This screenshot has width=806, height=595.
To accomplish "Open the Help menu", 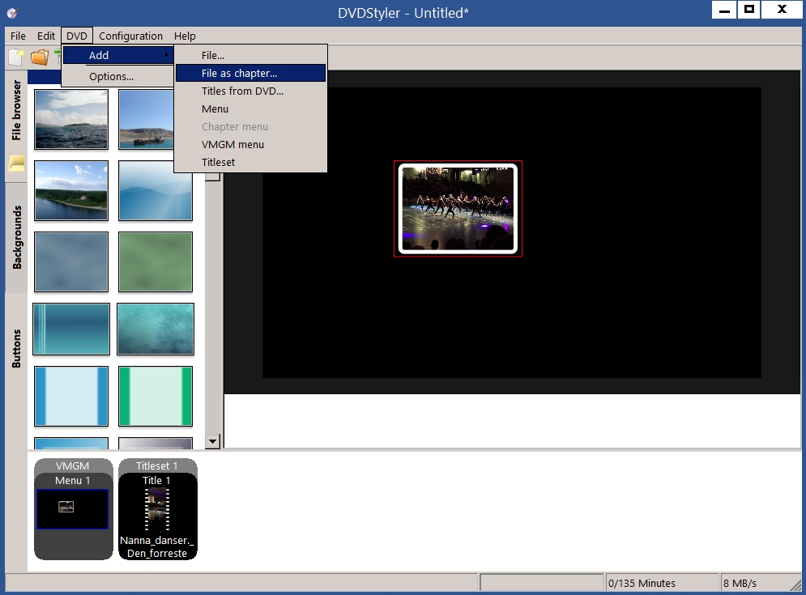I will [185, 36].
